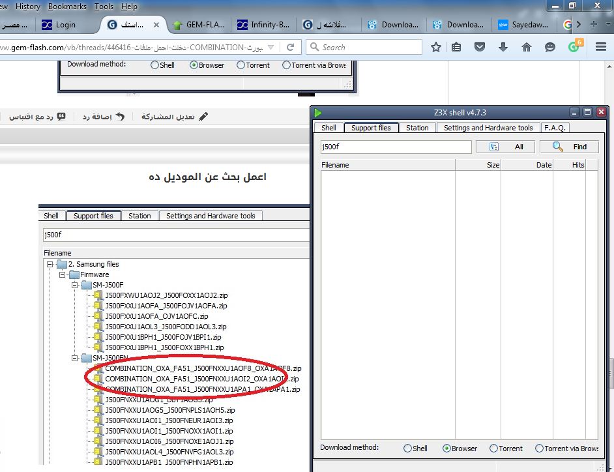Click the Z3X shell search field containing j500f
Screen dimensions: 614x472
click(x=396, y=147)
